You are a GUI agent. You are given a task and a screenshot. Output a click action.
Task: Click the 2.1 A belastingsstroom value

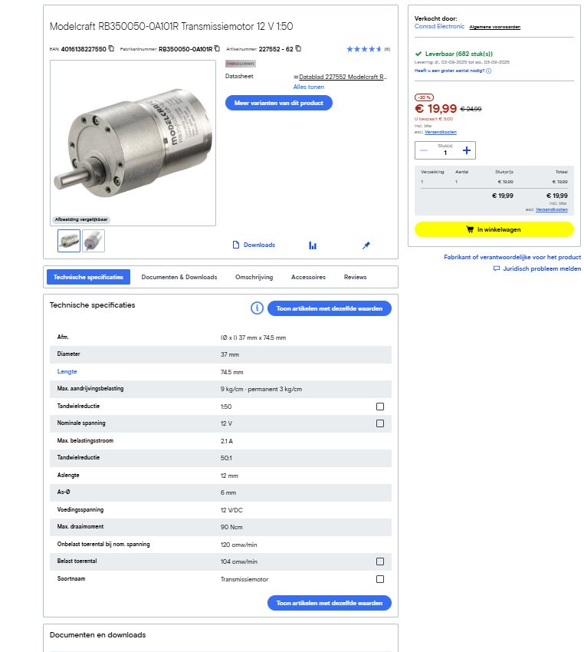point(227,441)
